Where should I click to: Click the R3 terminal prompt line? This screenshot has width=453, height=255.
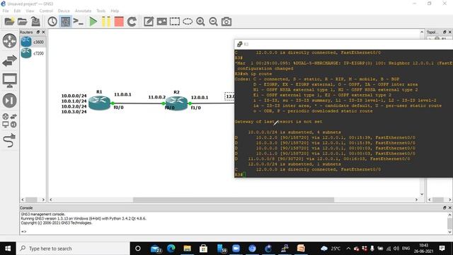pyautogui.click(x=240, y=175)
